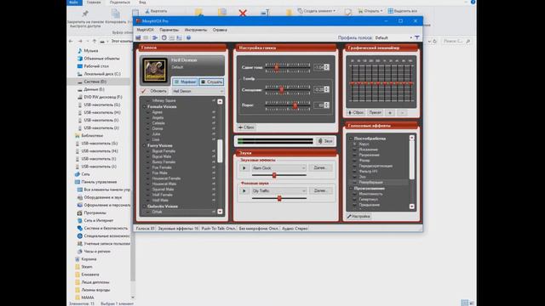Open the Alarm Clock sound effect dropdown
545x306 pixels.
pyautogui.click(x=279, y=168)
